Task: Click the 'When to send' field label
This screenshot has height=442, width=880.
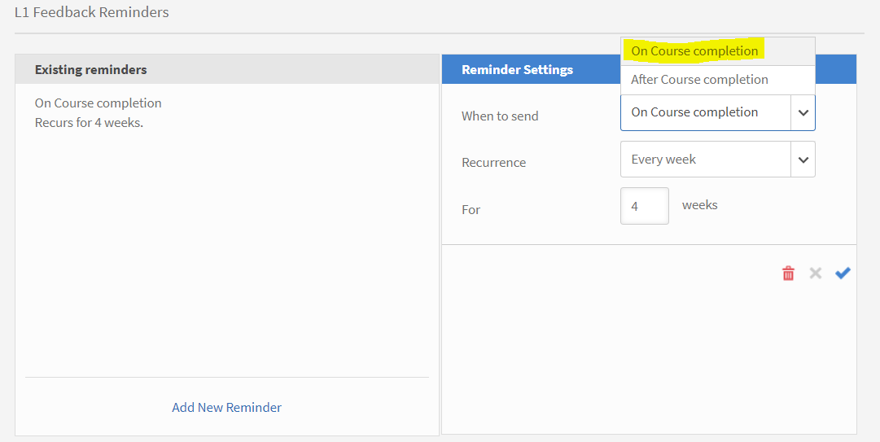Action: click(500, 116)
